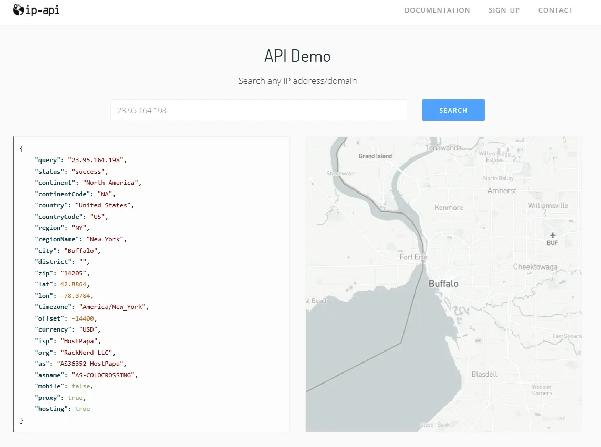Select continentCode value "NA"
This screenshot has height=447, width=601.
tap(105, 194)
